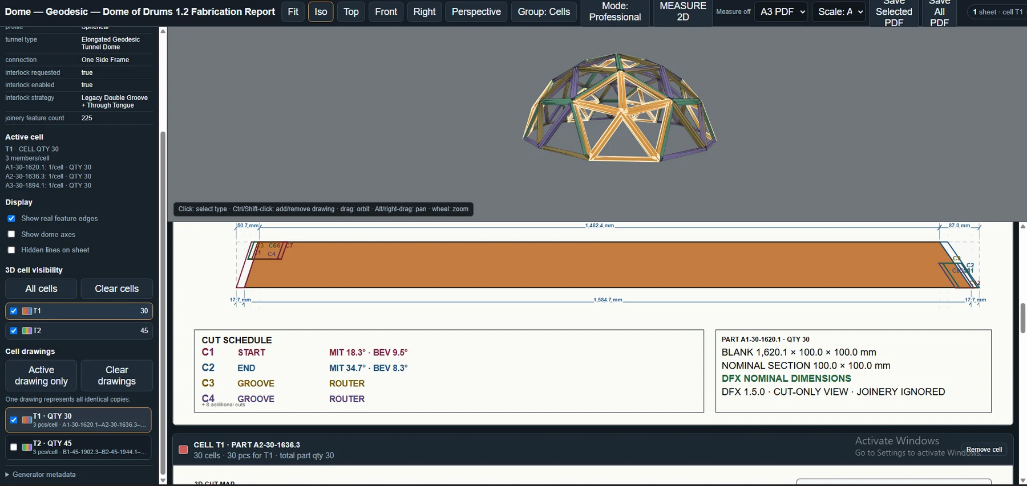
Task: Click 'A1-30-1620.1: 1/cell · QTY 30' line
Action: coord(48,168)
